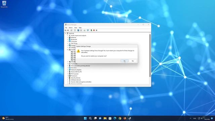Open the Recycle Bin desktop icon
The height and width of the screenshot is (121, 215).
pos(4,4)
